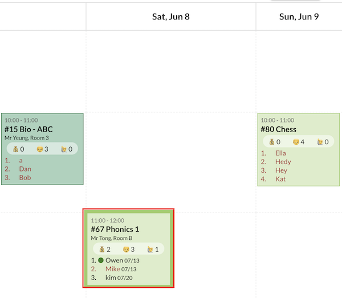The width and height of the screenshot is (342, 298).
Task: Click the money bag icon in Chess class
Action: (272, 142)
